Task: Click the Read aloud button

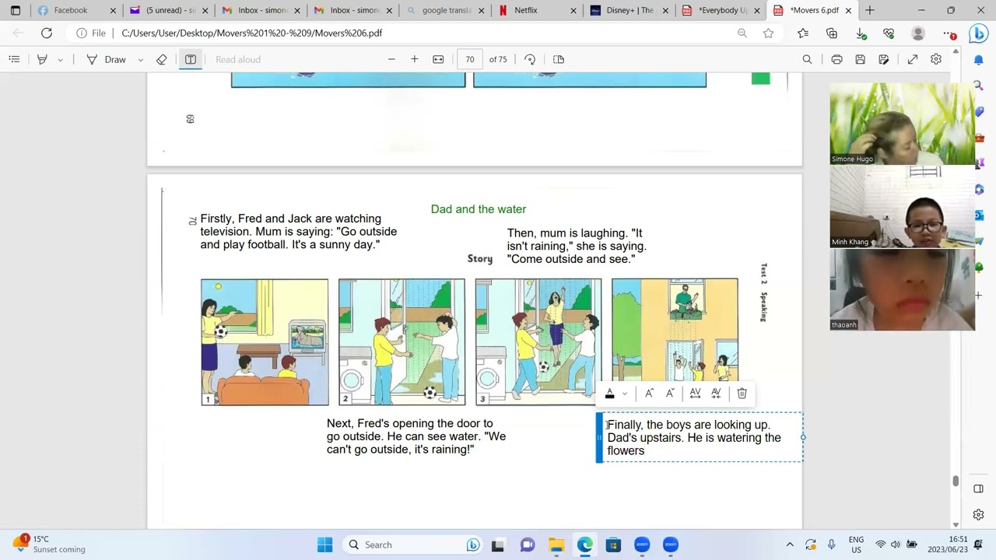Action: [238, 59]
